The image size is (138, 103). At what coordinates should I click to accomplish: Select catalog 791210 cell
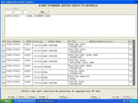click(x=37, y=83)
